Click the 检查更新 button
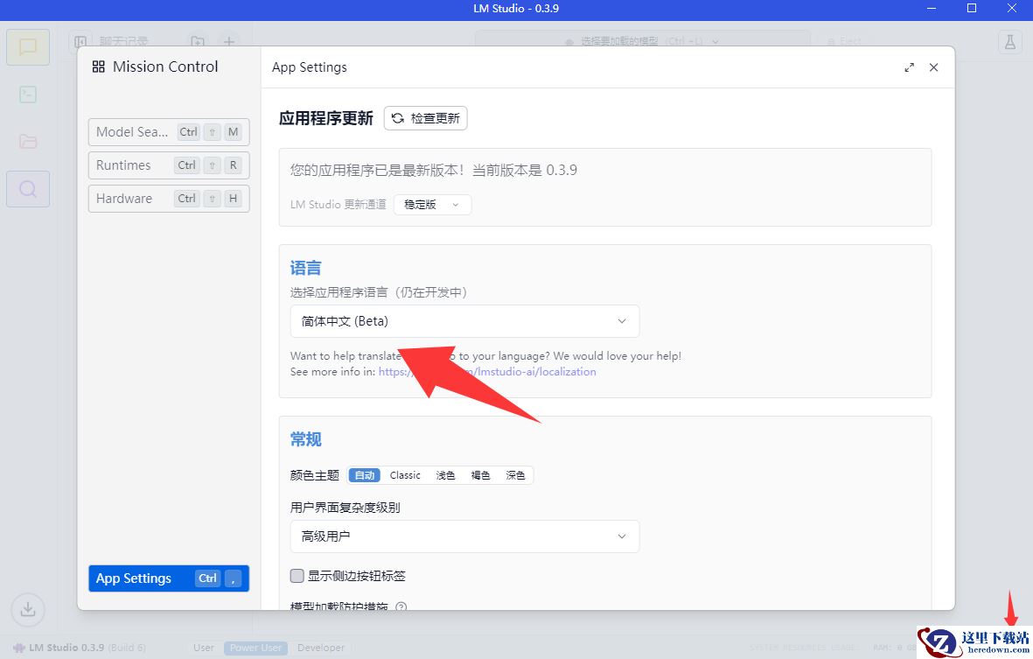The height and width of the screenshot is (659, 1033). [x=426, y=118]
